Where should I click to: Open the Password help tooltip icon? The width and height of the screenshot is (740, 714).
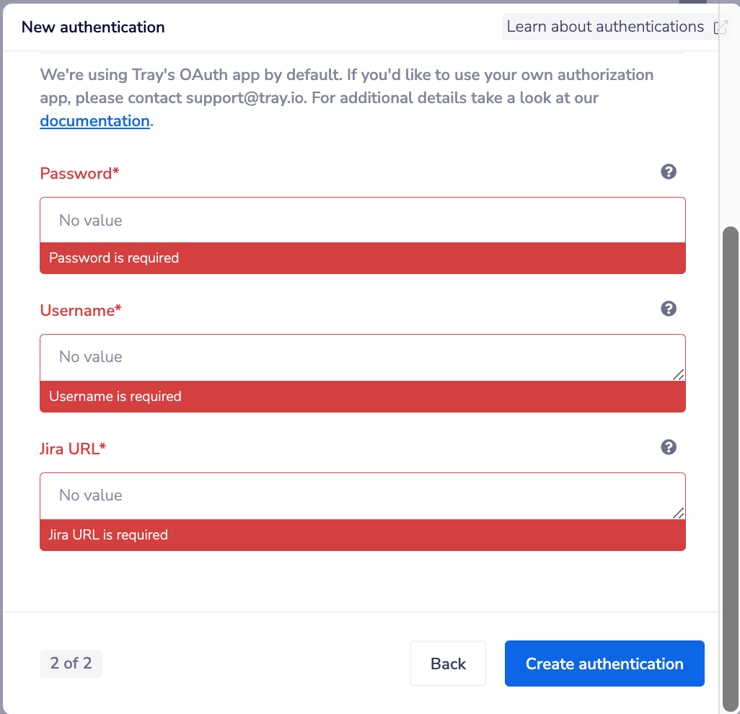(669, 172)
